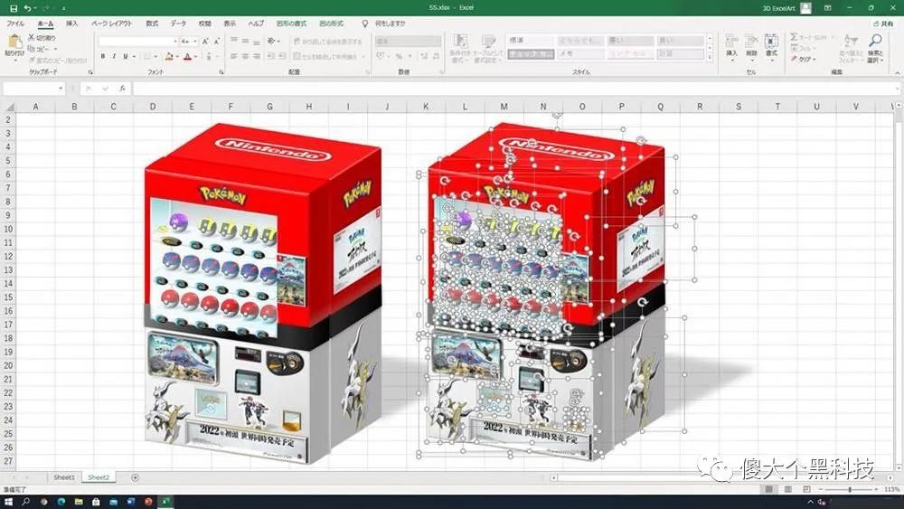Open fill color dropdown arrow

pyautogui.click(x=177, y=56)
